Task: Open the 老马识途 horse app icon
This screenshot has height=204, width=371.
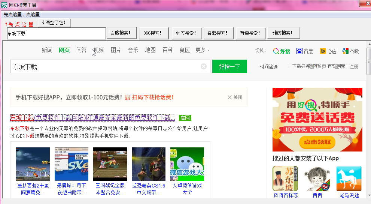Action: pyautogui.click(x=349, y=178)
